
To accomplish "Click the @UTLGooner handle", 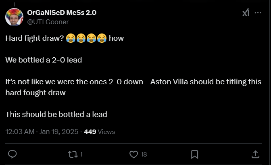I will 48,21.
